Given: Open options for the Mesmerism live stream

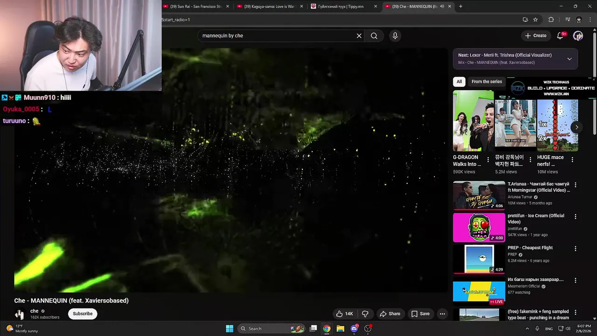Looking at the screenshot, I should [576, 280].
